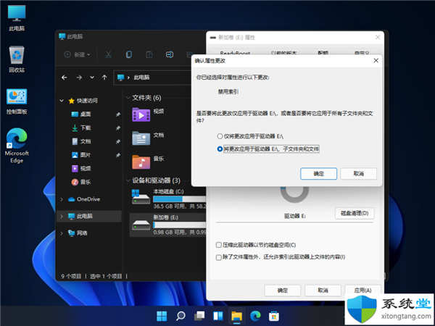Image resolution: width=435 pixels, height=326 pixels.
Task: Go forward with Explorer's right arrow
Action: coord(79,78)
